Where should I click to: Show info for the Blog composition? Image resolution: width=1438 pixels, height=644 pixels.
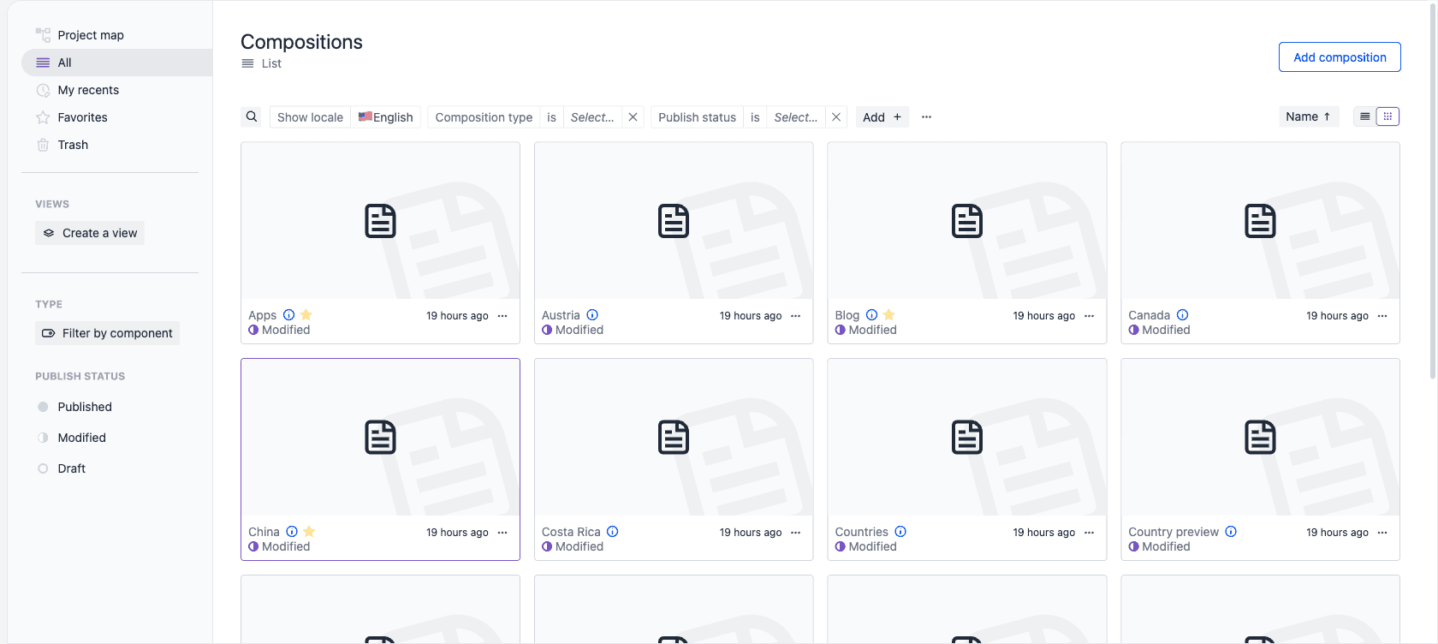pos(872,315)
